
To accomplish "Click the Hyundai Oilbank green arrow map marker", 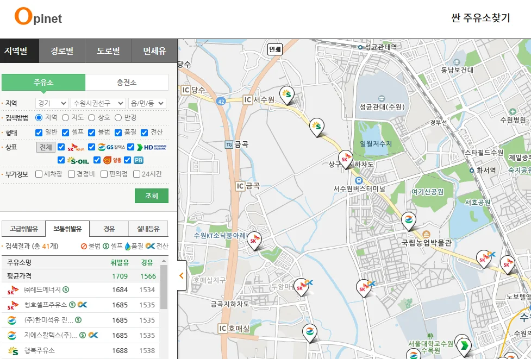I will pyautogui.click(x=464, y=347).
